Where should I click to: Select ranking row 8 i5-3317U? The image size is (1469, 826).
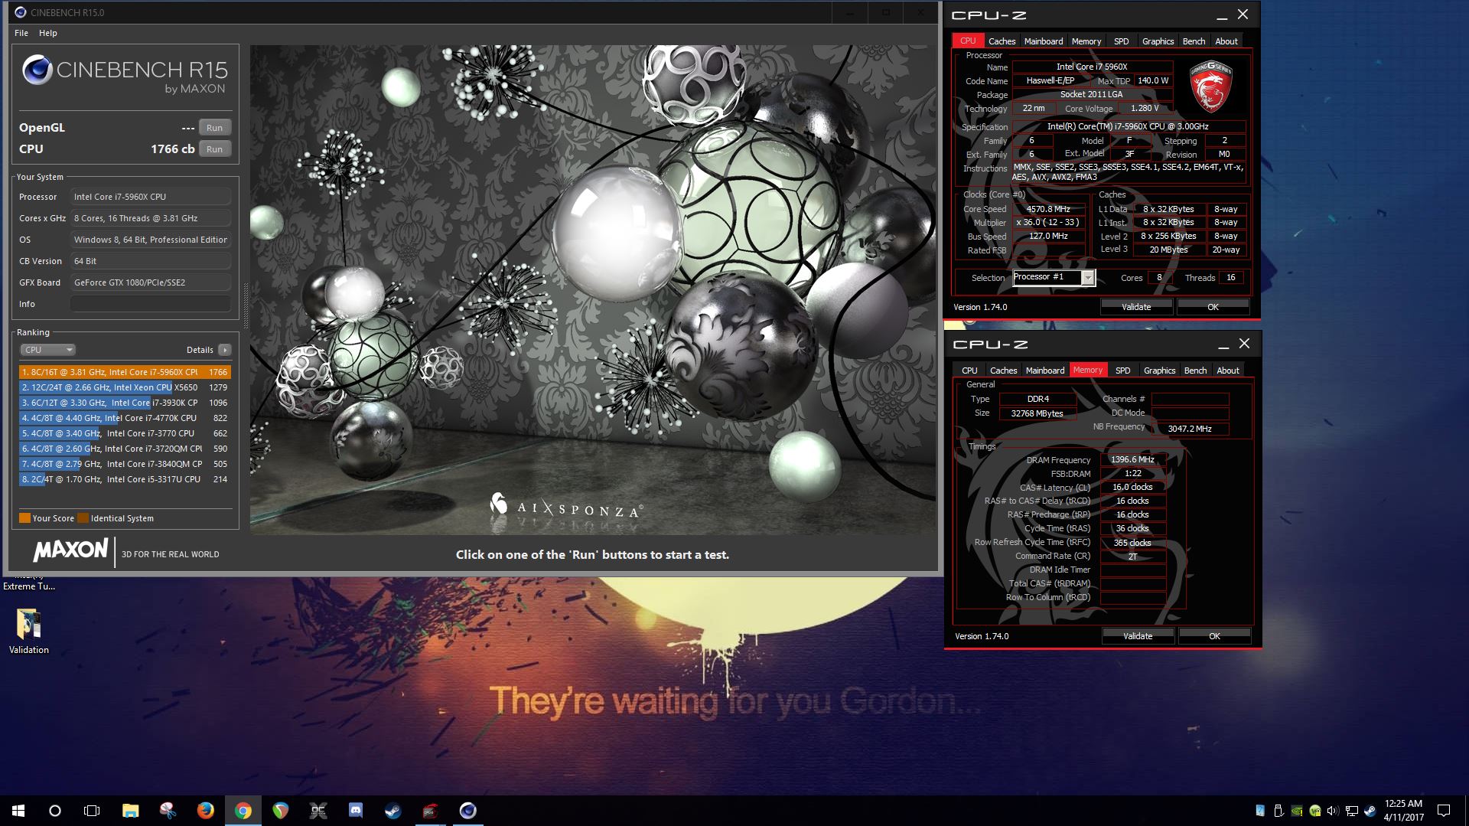point(125,479)
